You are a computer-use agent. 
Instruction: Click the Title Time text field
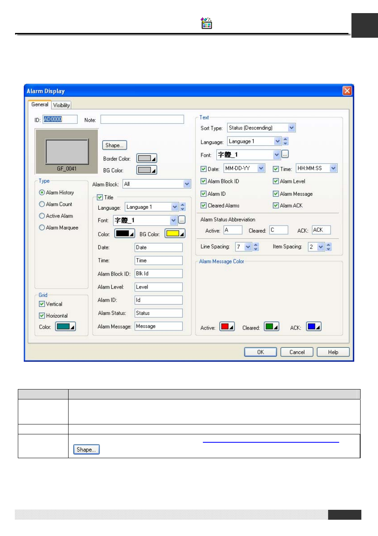(158, 260)
